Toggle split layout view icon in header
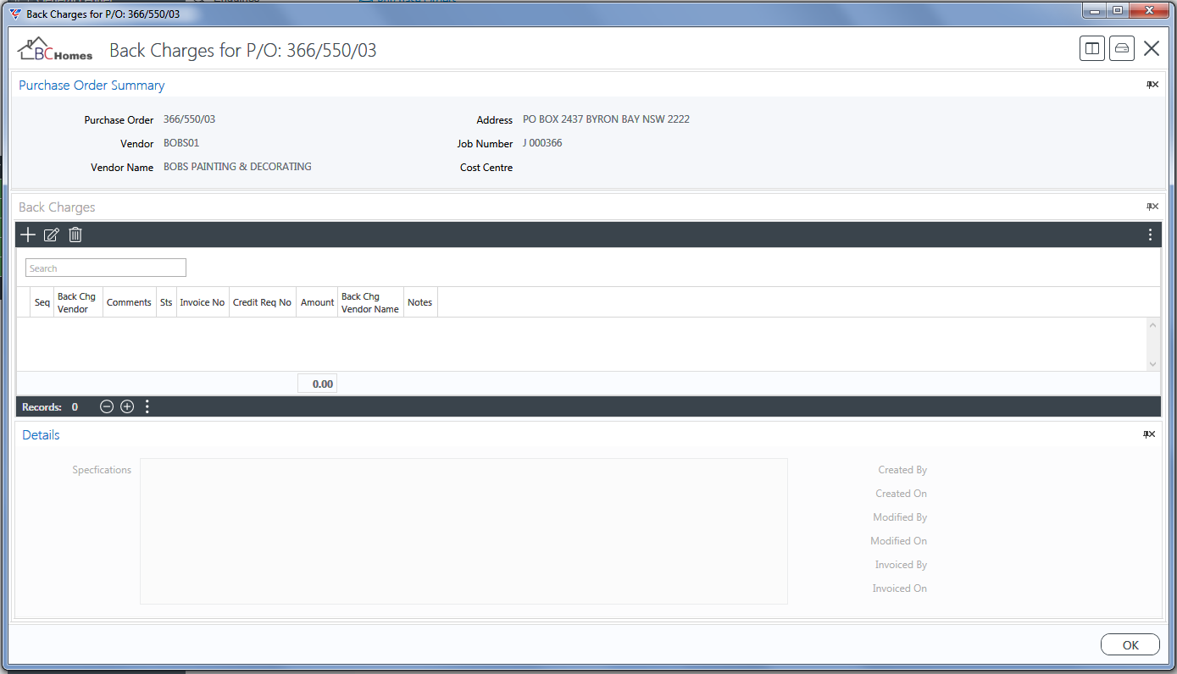Image resolution: width=1177 pixels, height=674 pixels. (1092, 48)
